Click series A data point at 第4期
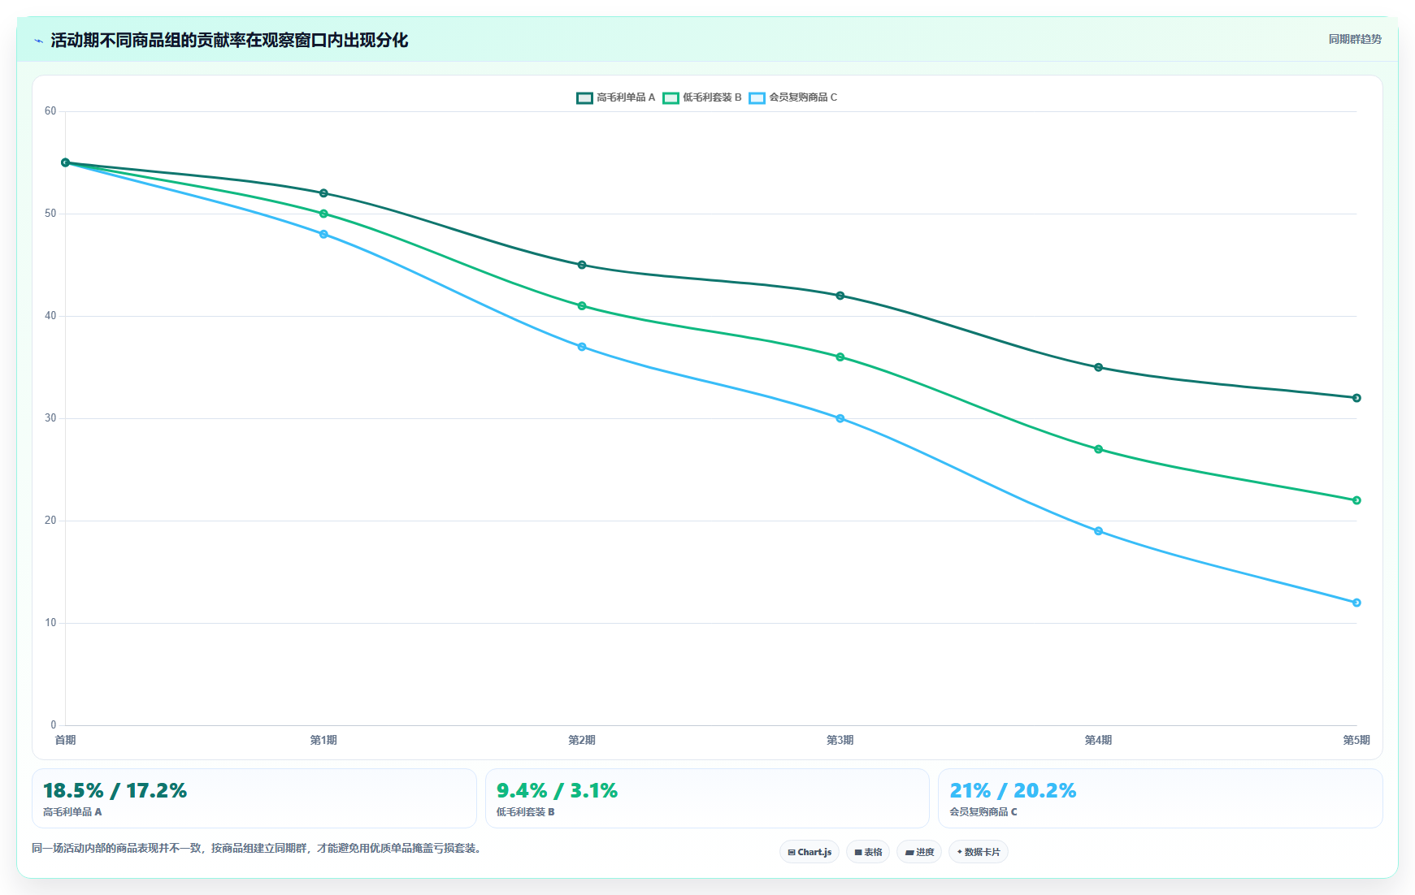The width and height of the screenshot is (1415, 895). (x=1099, y=367)
